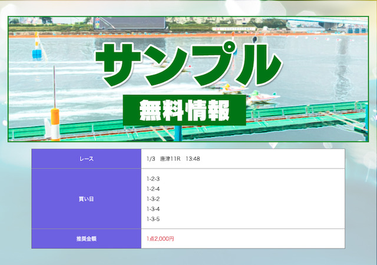Viewport: 377px width, 265px height.
Task: Click the blue and yellow course marker
Action: point(37,49)
